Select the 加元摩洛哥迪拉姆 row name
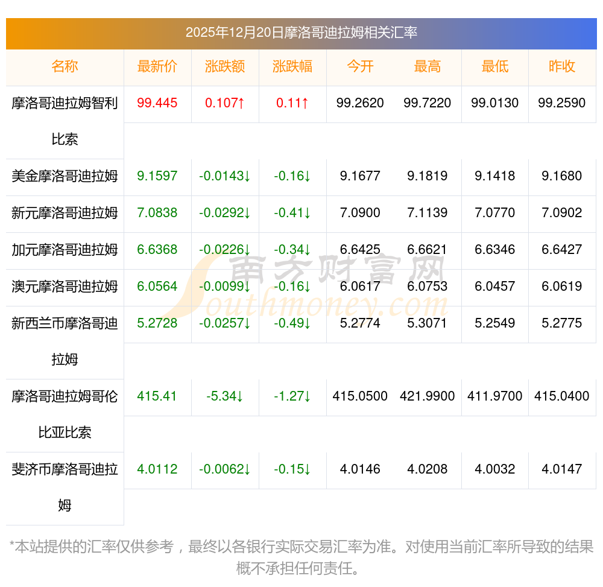This screenshot has height=587, width=603. pyautogui.click(x=65, y=250)
